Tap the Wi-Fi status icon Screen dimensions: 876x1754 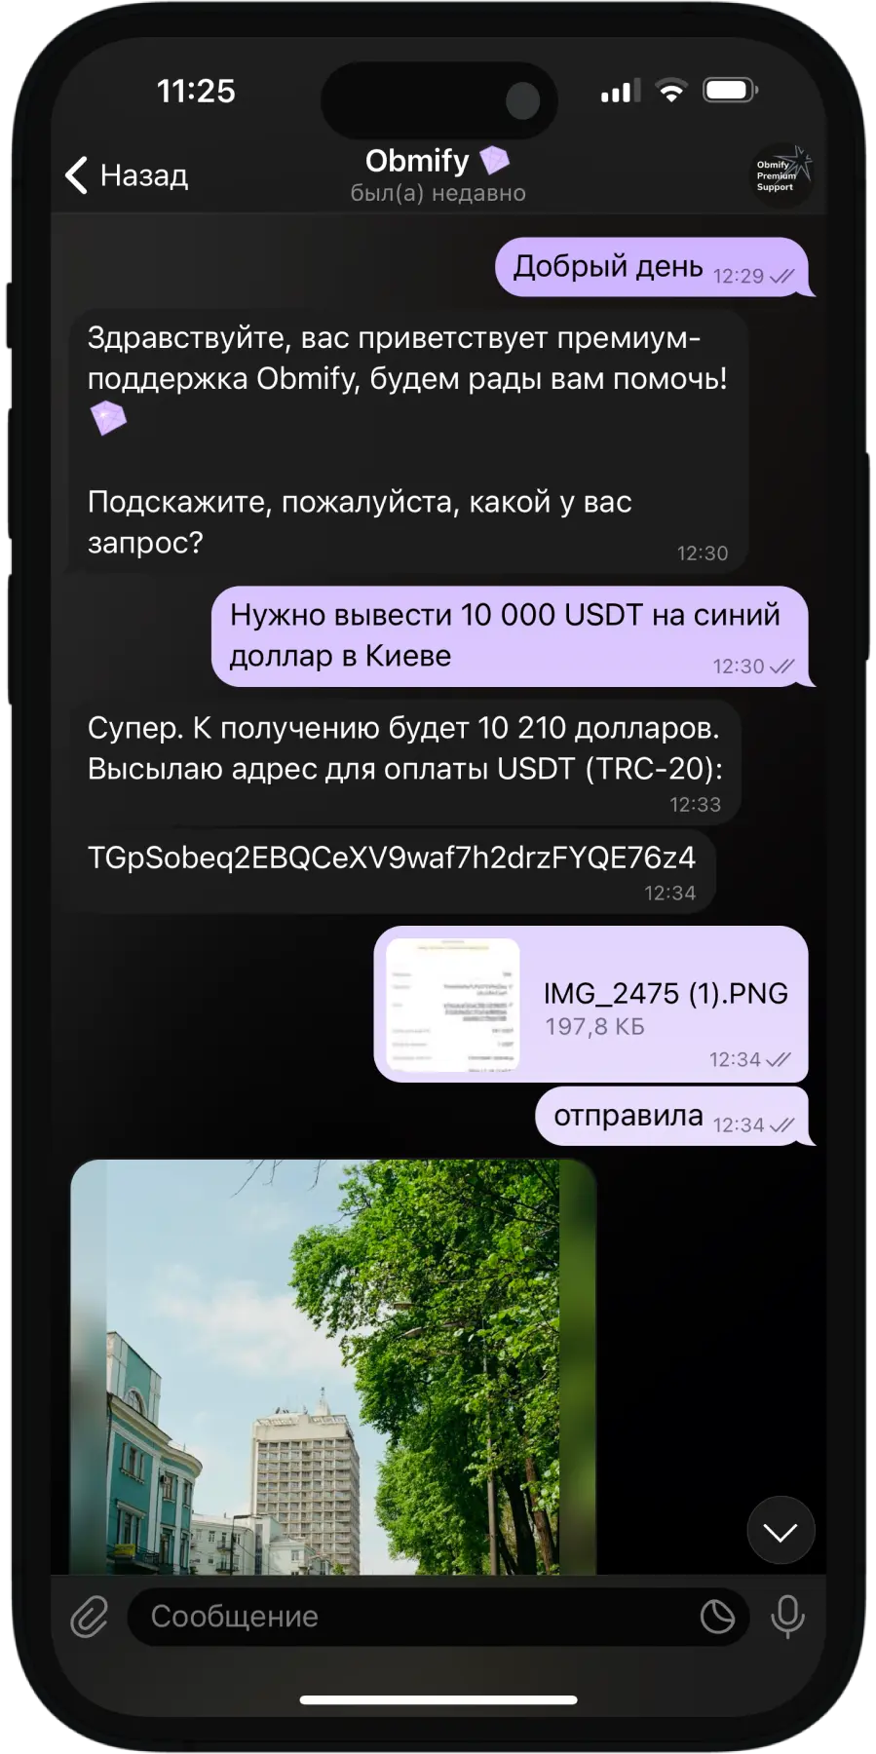670,91
